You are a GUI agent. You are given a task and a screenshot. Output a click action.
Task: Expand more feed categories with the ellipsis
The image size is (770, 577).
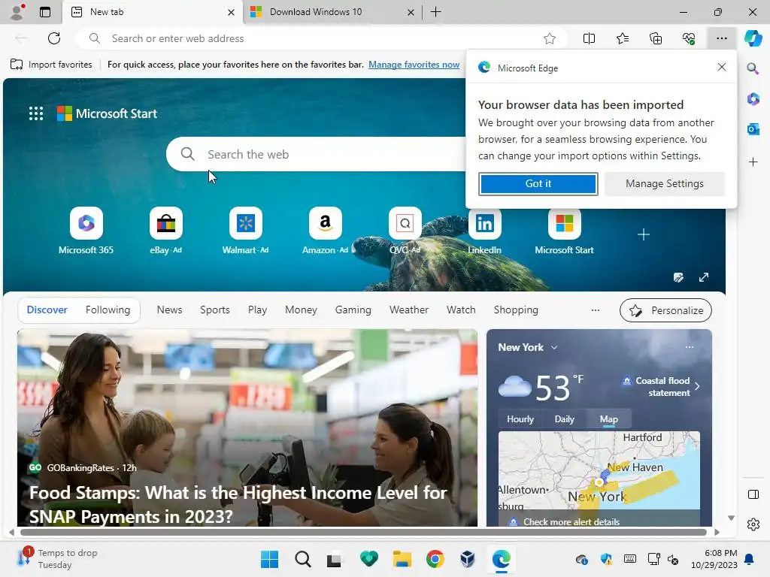coord(596,310)
